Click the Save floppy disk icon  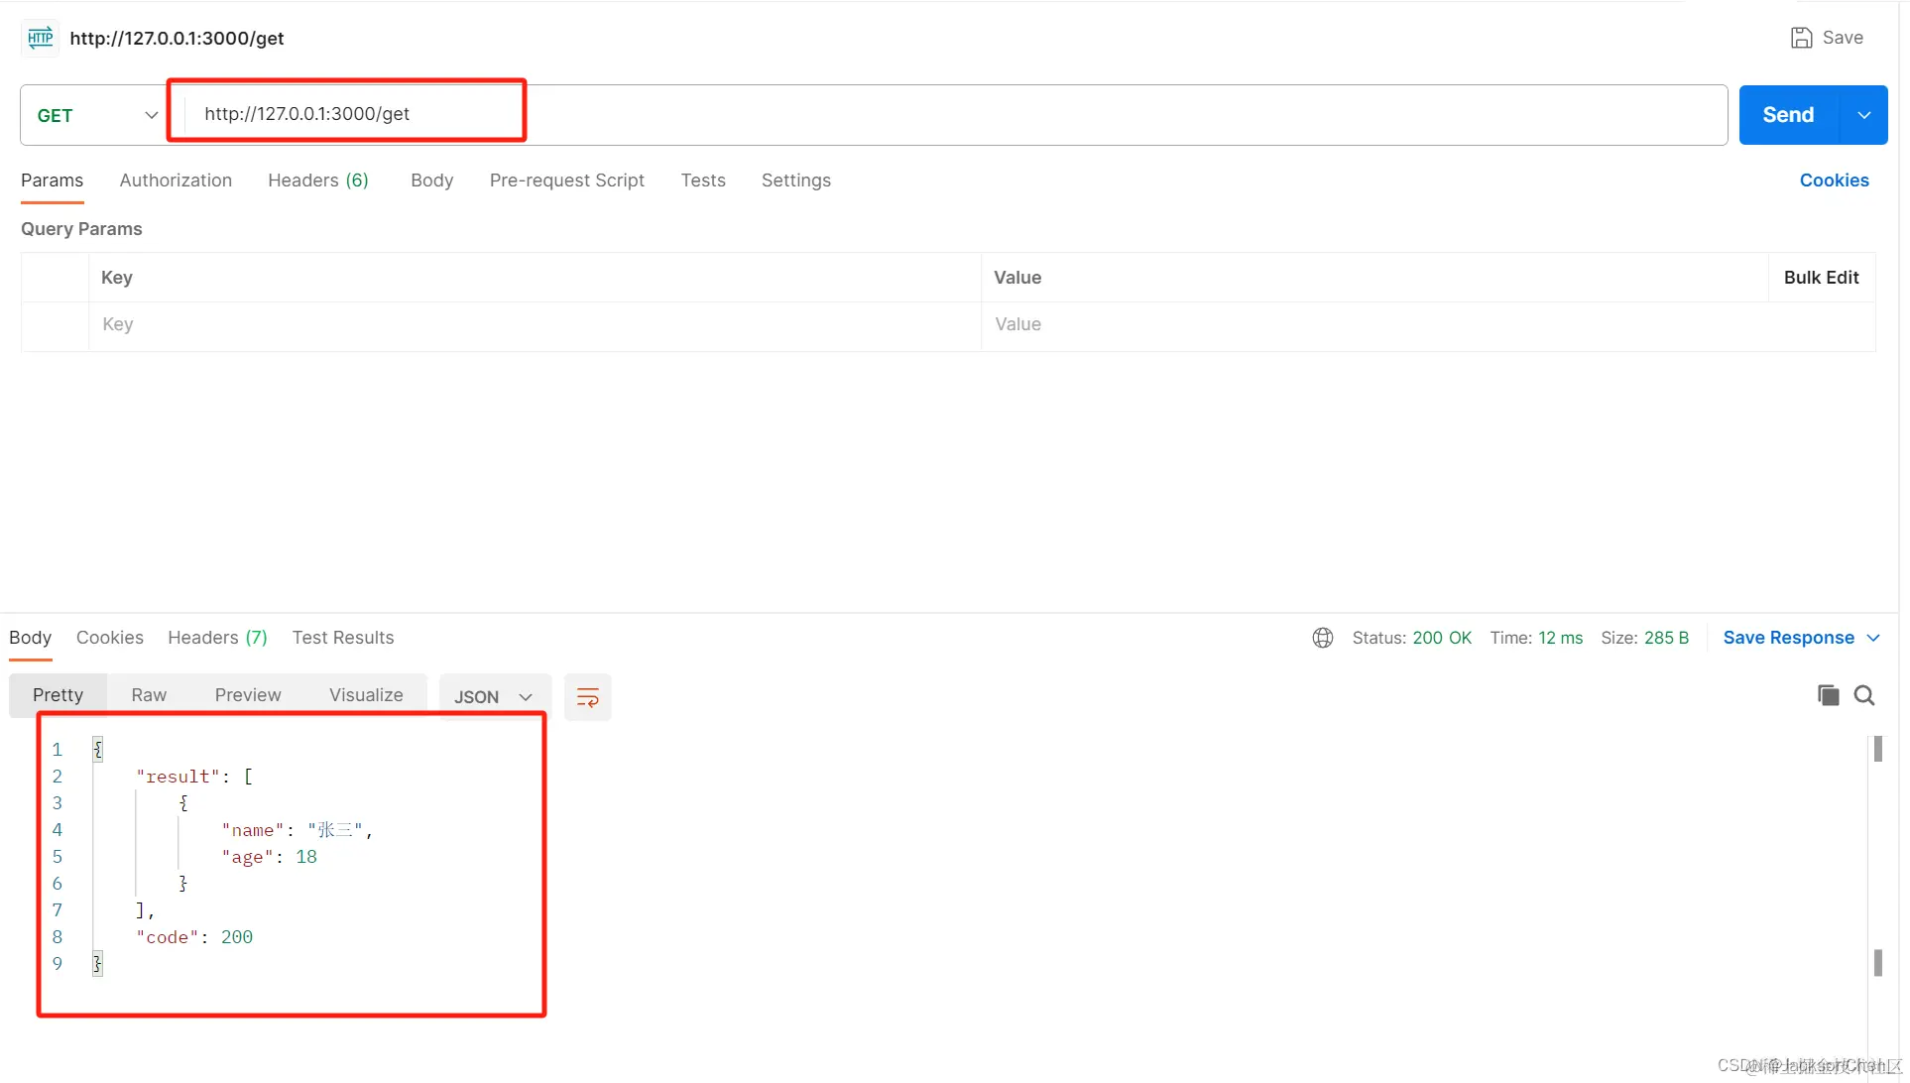pyautogui.click(x=1801, y=38)
